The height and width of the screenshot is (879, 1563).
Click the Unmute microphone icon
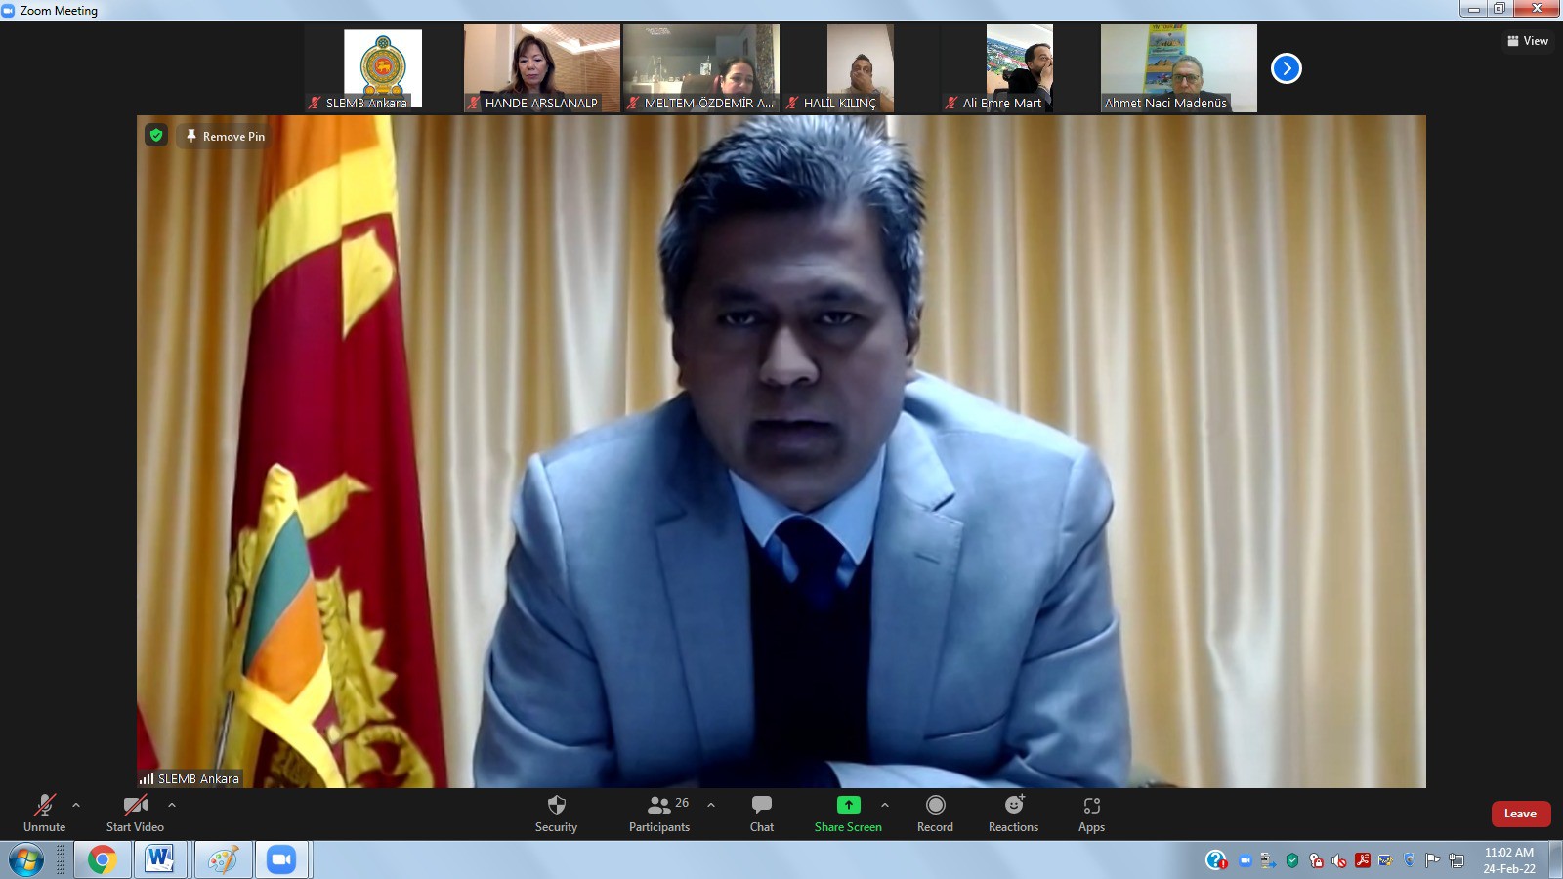click(45, 805)
